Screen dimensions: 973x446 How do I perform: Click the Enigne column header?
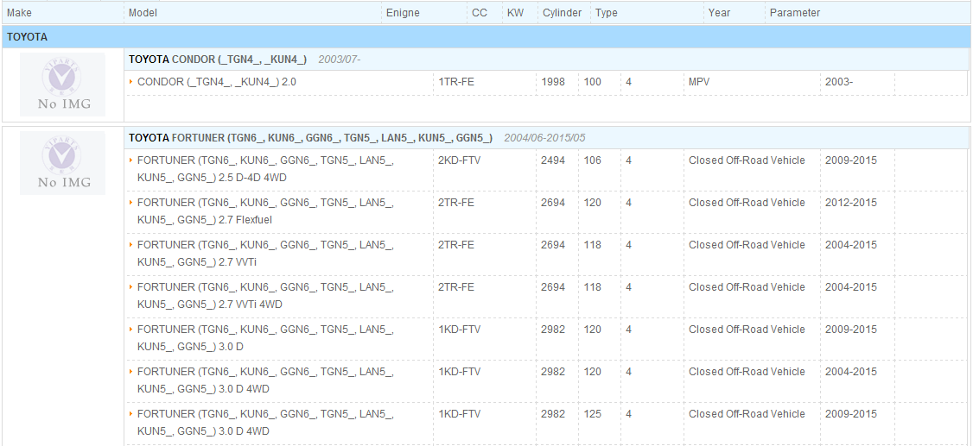coord(403,13)
